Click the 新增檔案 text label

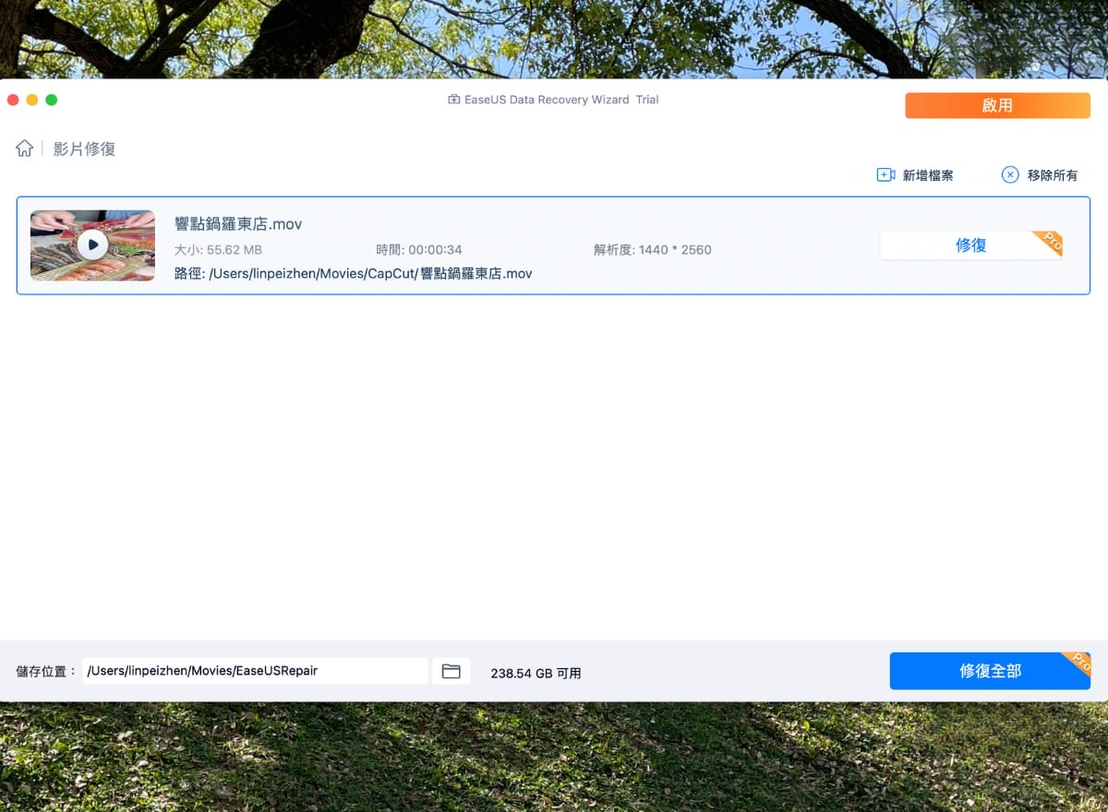point(928,175)
